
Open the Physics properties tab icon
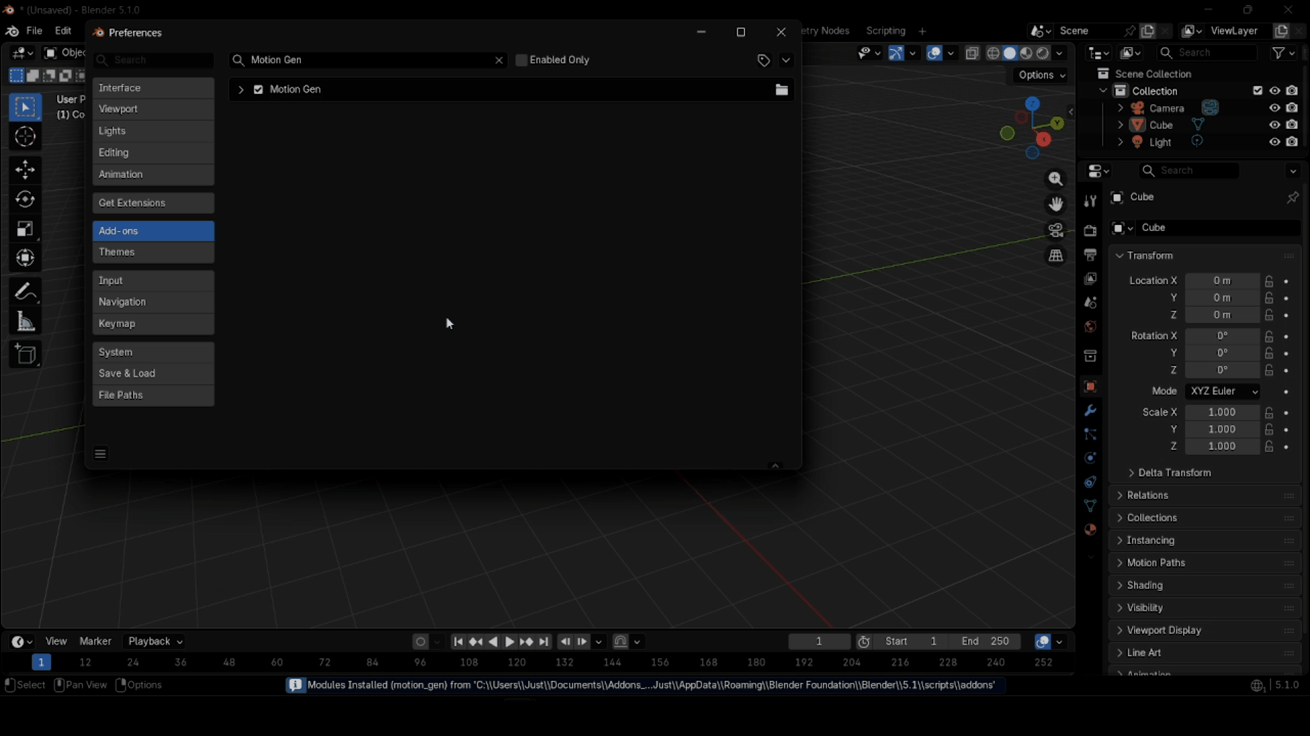1090,458
